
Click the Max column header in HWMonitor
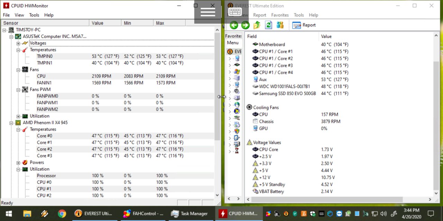tap(169, 23)
